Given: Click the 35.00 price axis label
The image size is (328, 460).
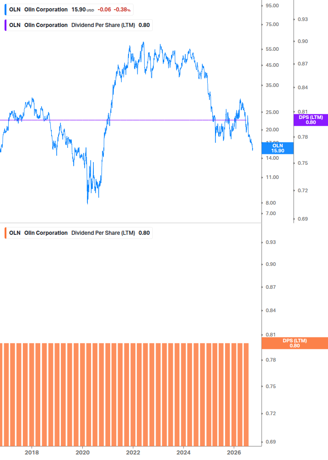Looking at the screenshot, I should coord(272,86).
